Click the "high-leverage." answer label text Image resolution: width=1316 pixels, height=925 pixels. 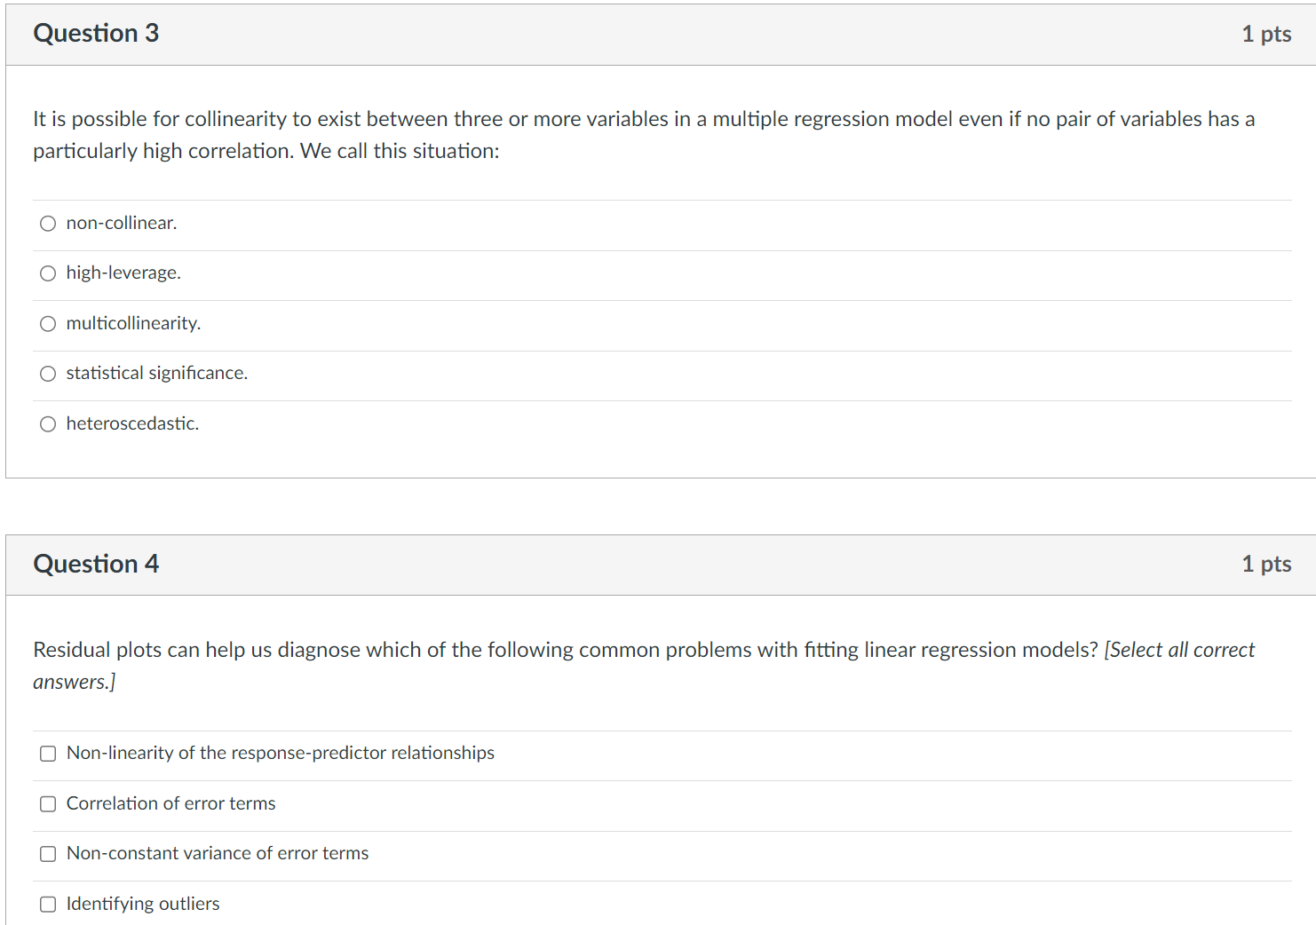pos(123,273)
